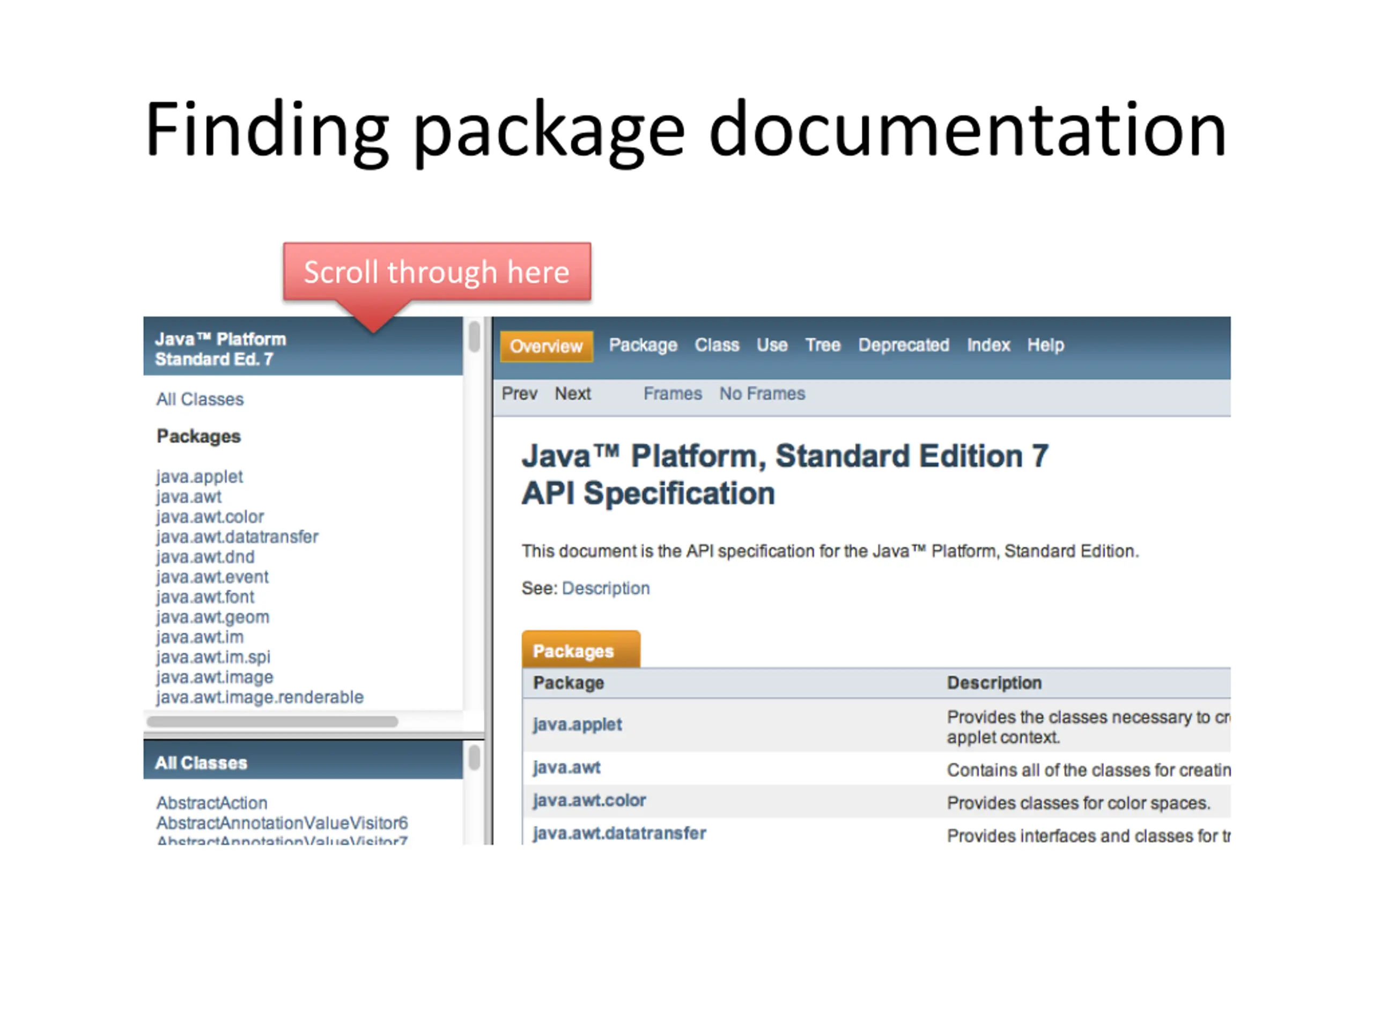Click the vertical scrollbar of the All Classes frame
The width and height of the screenshot is (1373, 1030).
tap(474, 758)
